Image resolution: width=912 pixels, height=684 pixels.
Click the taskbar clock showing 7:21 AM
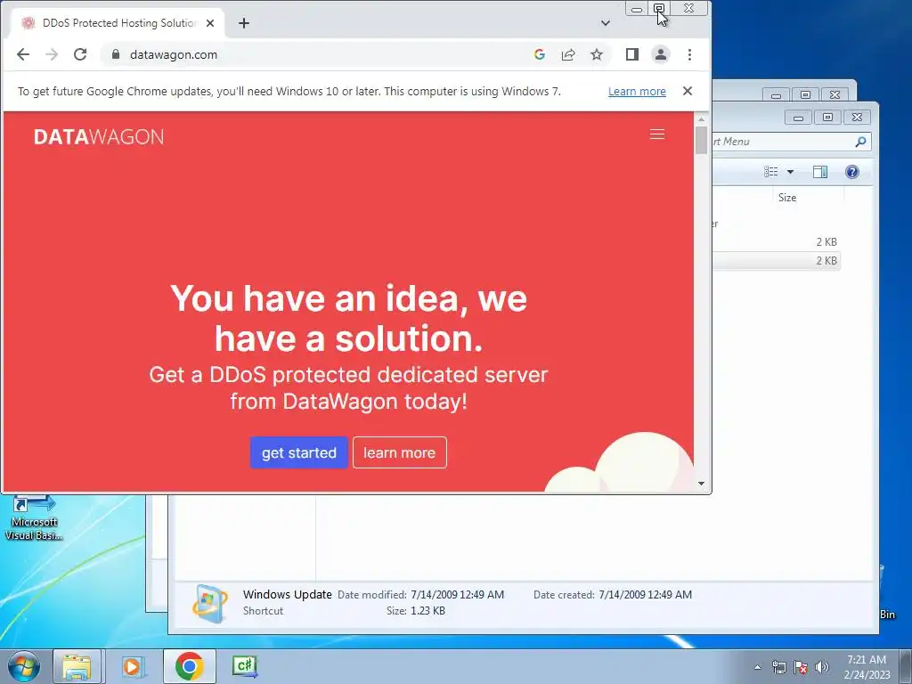[867, 667]
